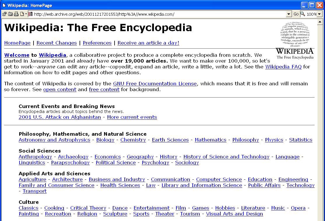Open the Architecture link
The width and height of the screenshot is (325, 221).
67,180
